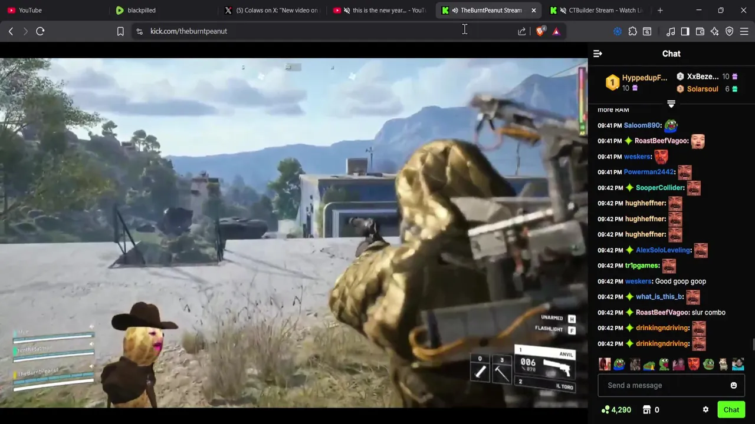Click username Powerman2442 in chat
755x424 pixels.
pos(648,172)
